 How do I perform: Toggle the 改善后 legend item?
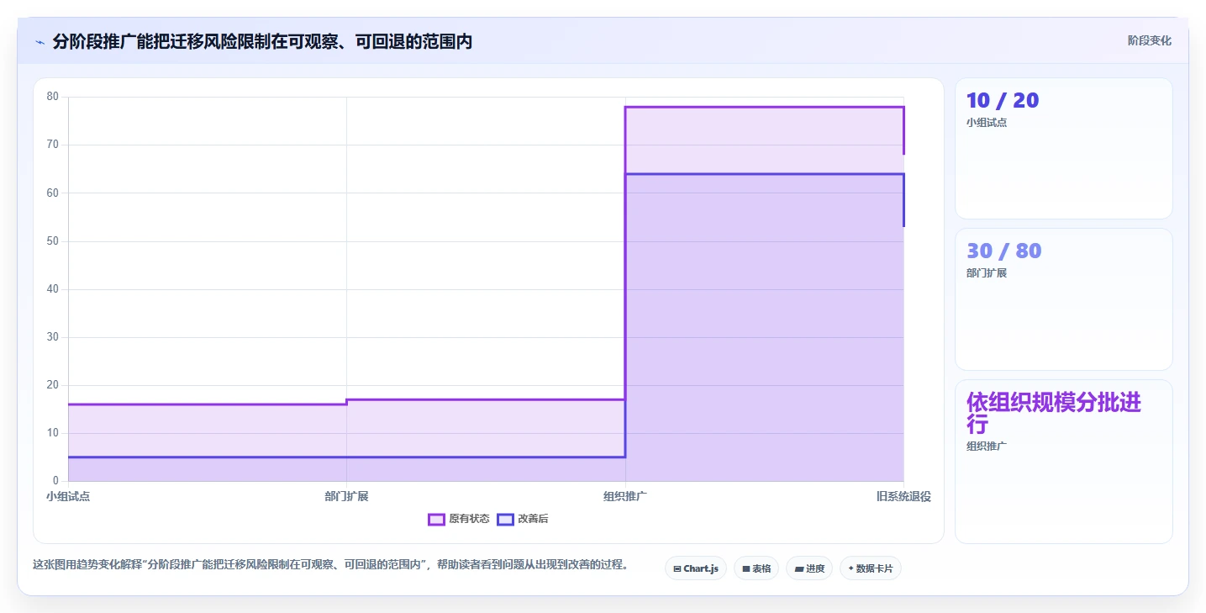click(523, 519)
